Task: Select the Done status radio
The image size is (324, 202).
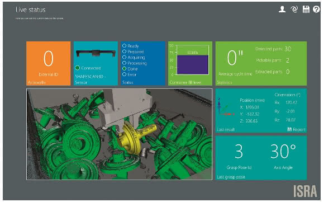Action: click(124, 68)
